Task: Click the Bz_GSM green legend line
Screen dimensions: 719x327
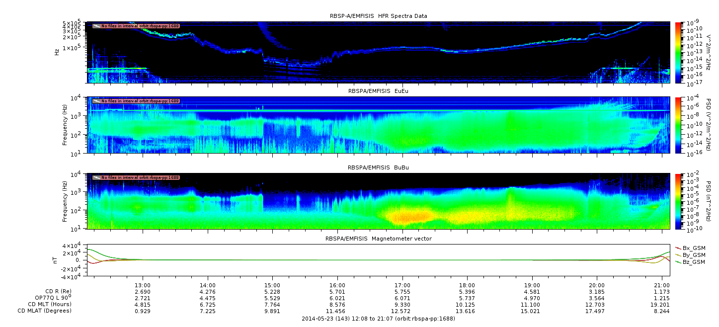Action: (678, 262)
